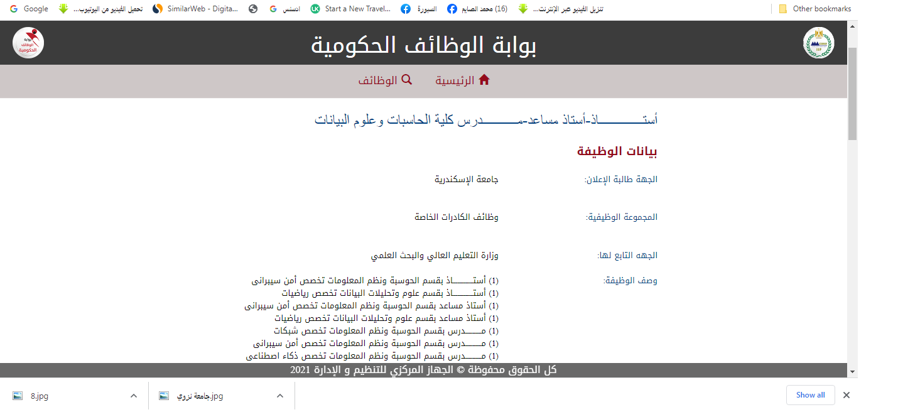Click the magnifier icon beside الوظائف
Viewport: 898px width, 412px height.
pos(406,80)
